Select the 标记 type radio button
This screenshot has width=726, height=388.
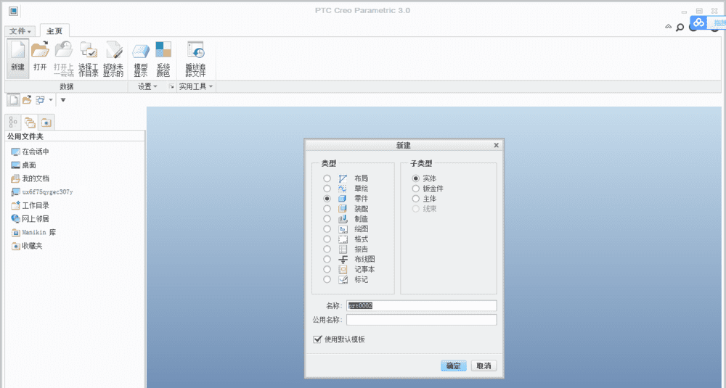tap(327, 279)
